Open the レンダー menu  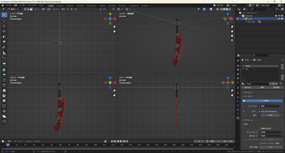[x=23, y=6]
